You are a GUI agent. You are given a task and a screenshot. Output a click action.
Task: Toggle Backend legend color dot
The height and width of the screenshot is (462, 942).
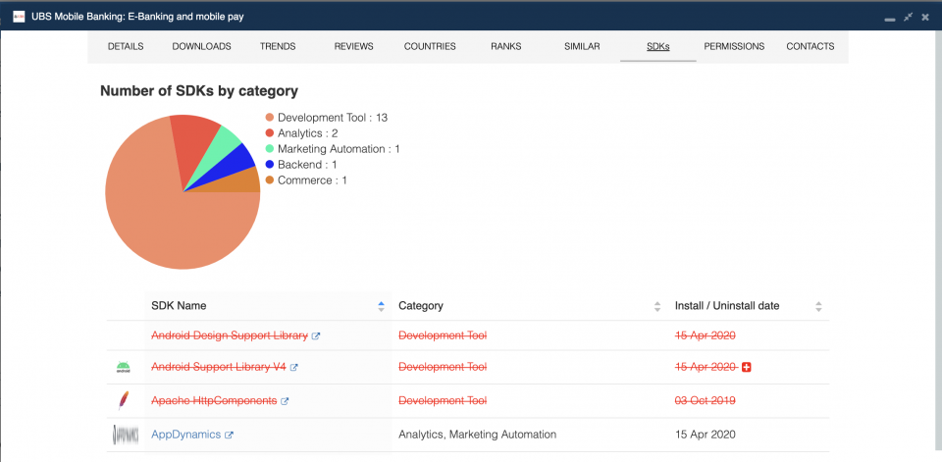click(269, 165)
